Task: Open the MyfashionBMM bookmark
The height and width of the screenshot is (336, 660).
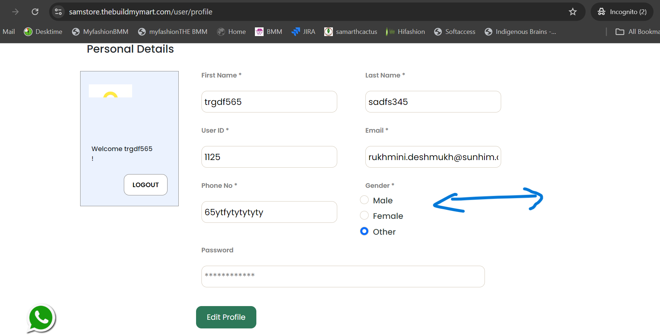Action: [x=100, y=32]
